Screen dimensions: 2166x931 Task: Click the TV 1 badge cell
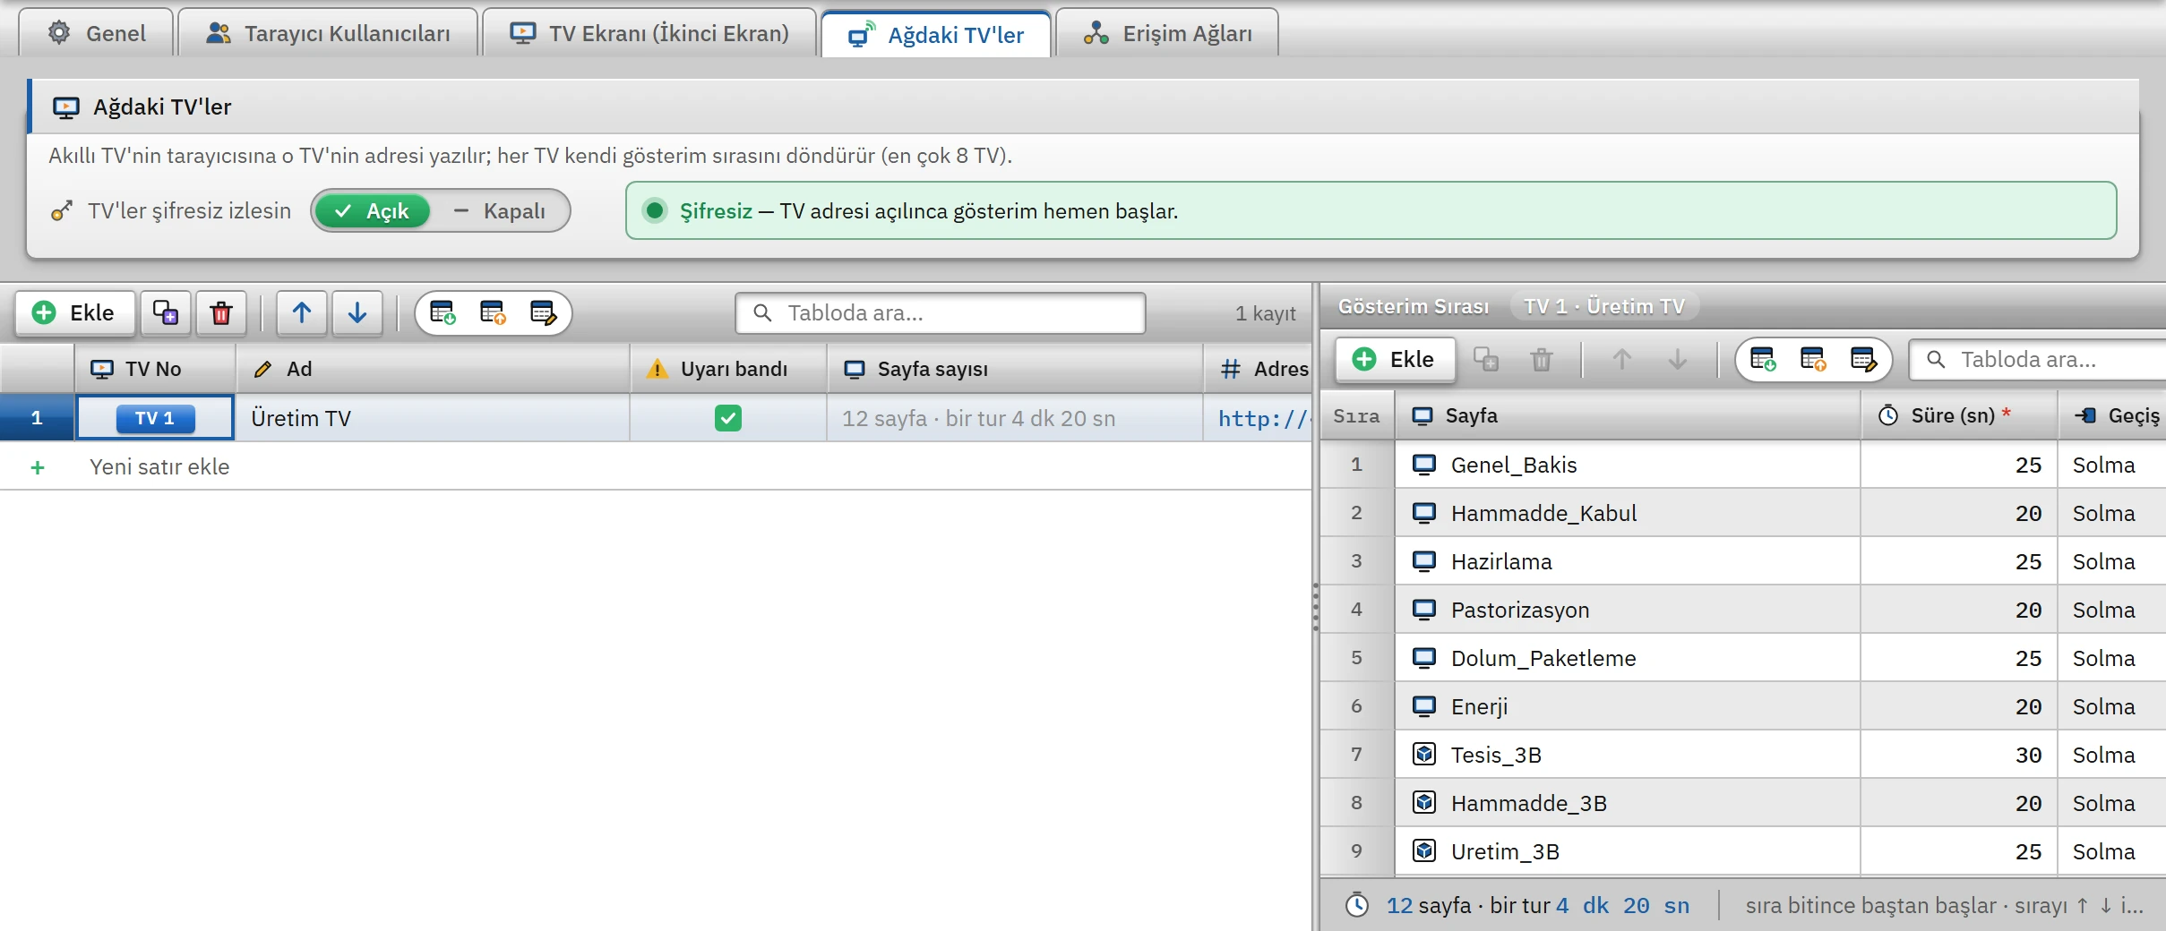click(155, 418)
